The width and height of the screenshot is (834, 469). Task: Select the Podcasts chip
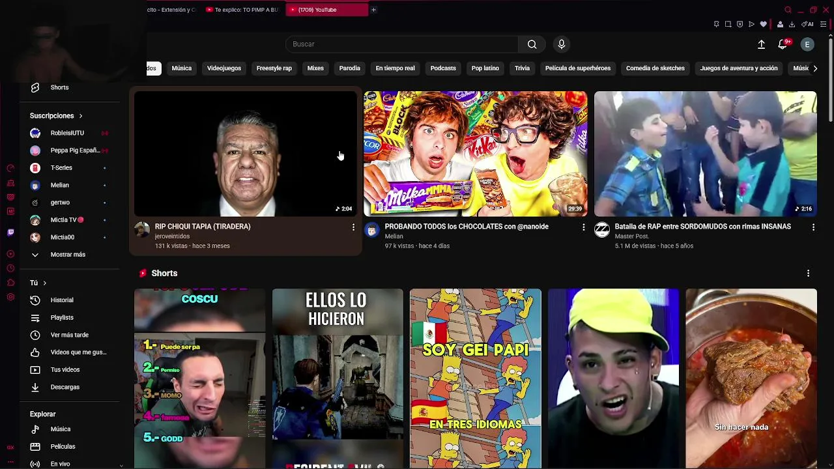[443, 68]
